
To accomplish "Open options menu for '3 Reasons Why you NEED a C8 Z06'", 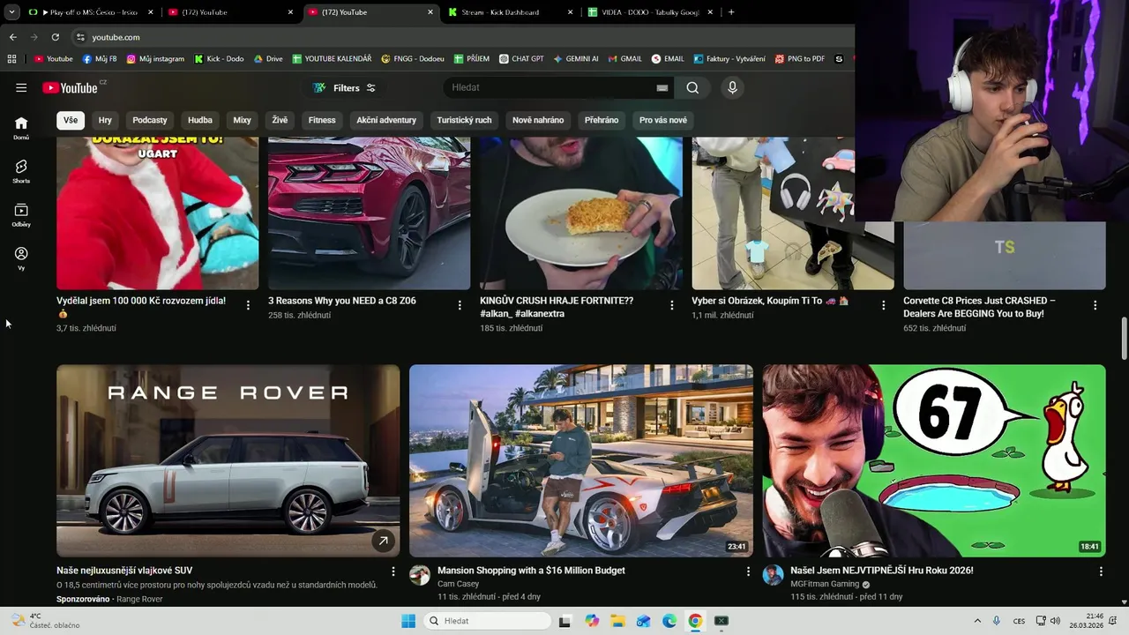I will point(460,305).
